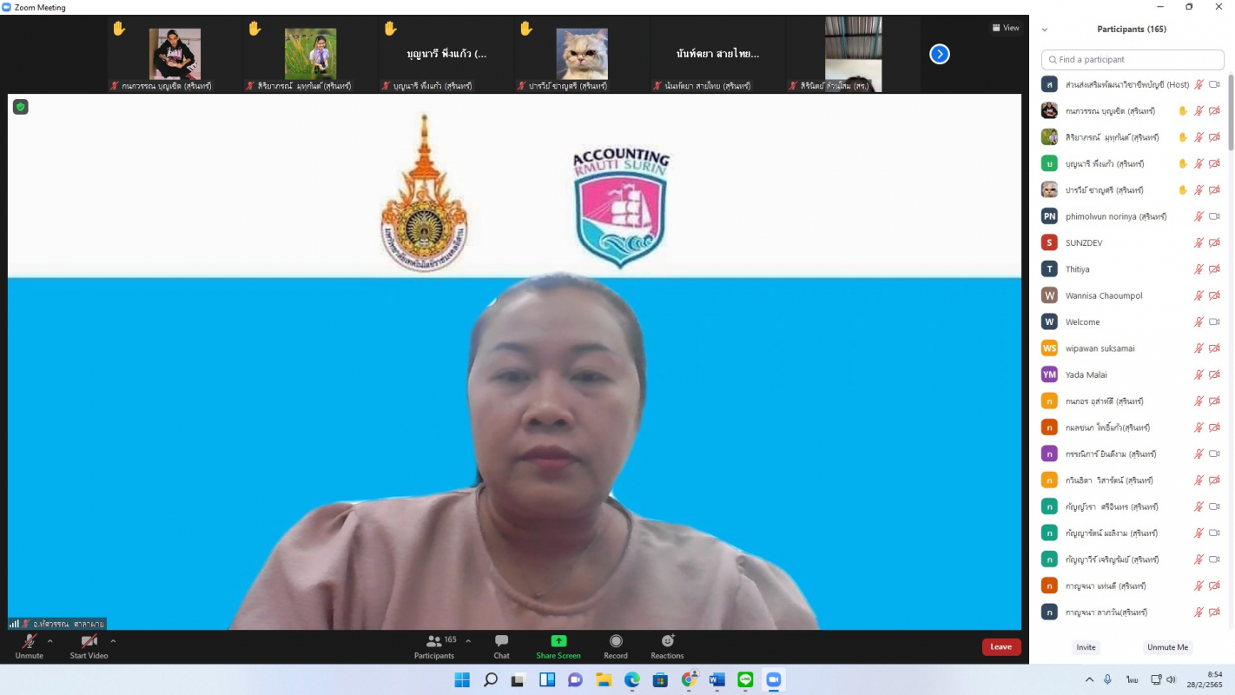Click the green Share Screen icon
Image resolution: width=1235 pixels, height=695 pixels.
pyautogui.click(x=558, y=641)
